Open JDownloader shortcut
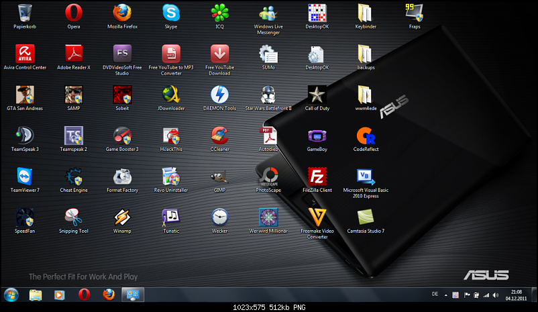The height and width of the screenshot is (312, 538). pos(171,95)
